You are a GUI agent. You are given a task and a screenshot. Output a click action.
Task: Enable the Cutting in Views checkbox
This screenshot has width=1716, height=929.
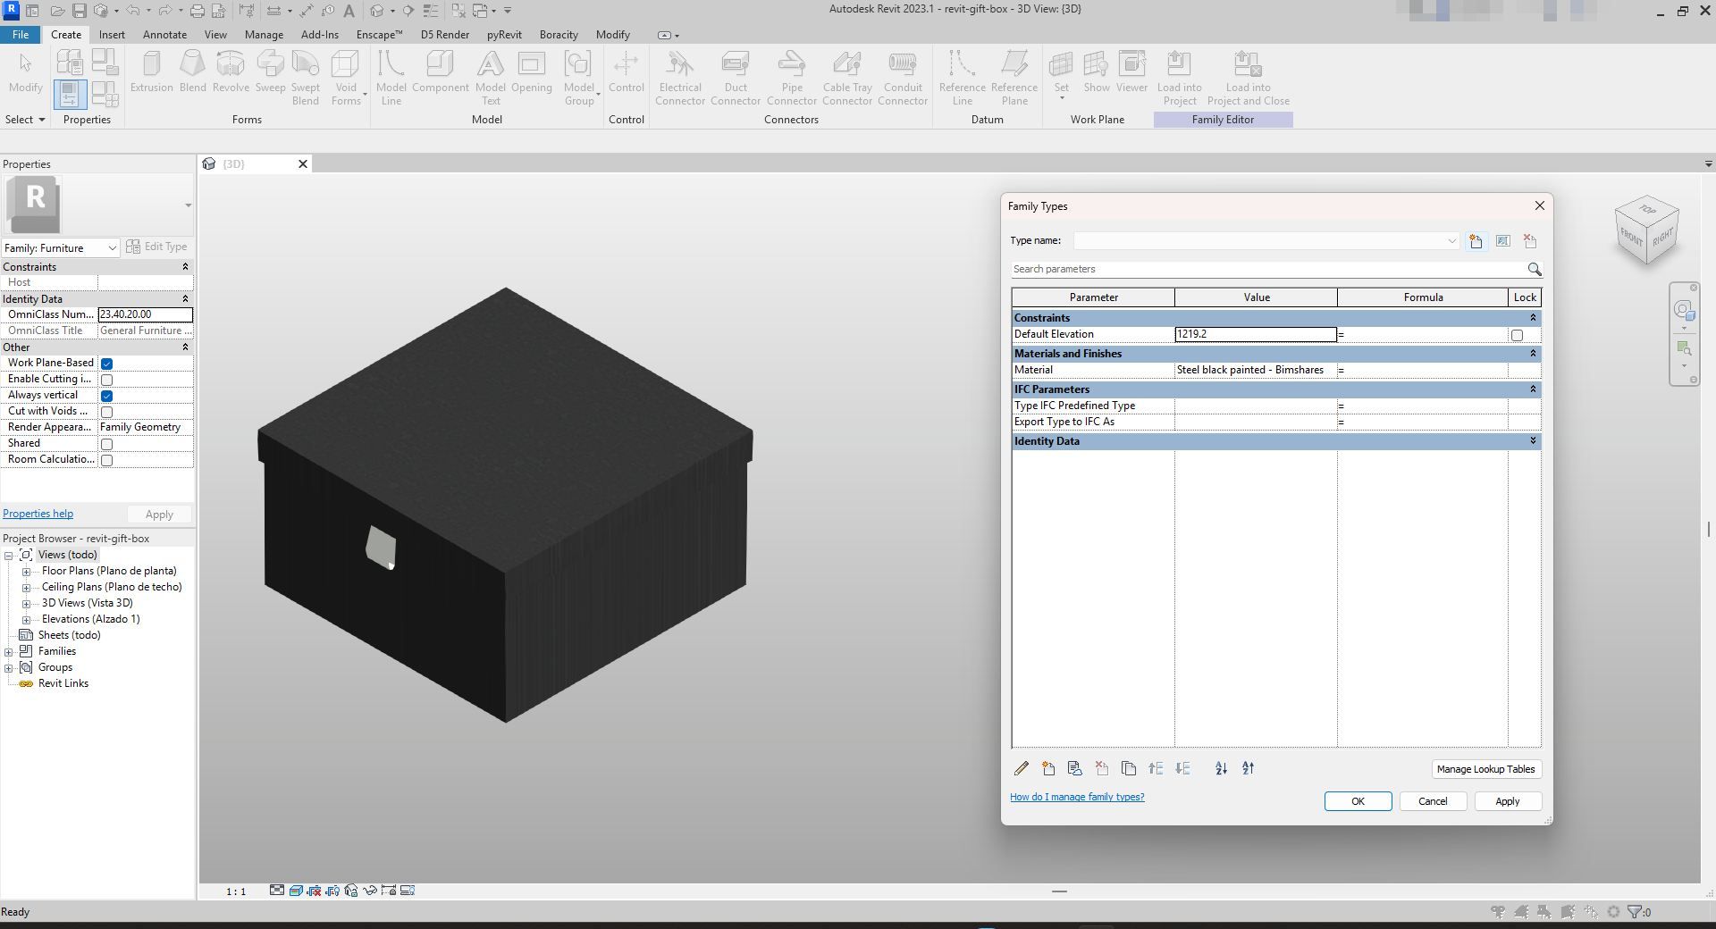[106, 380]
